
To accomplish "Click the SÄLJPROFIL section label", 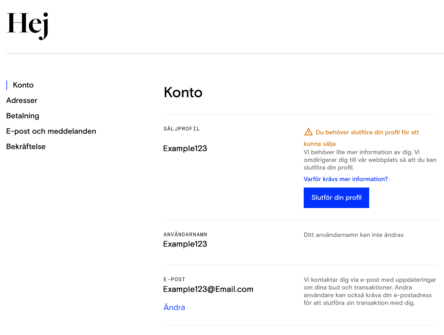I will pos(182,129).
